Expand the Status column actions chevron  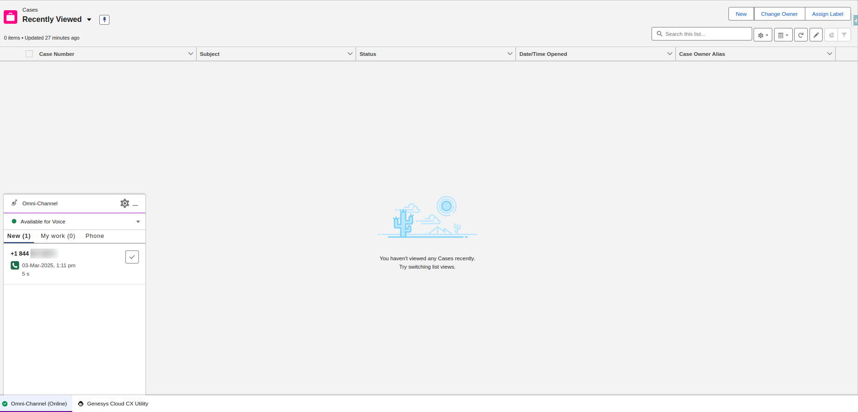coord(509,54)
